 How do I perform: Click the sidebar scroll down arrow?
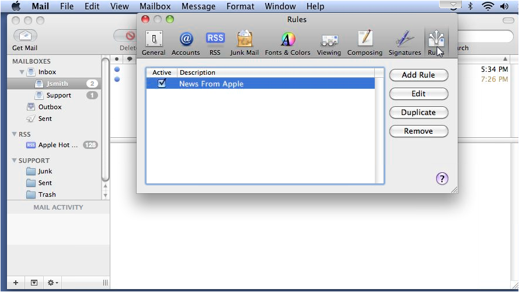coord(105,196)
